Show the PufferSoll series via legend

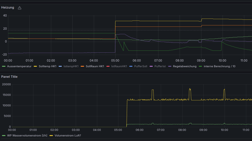pos(141,66)
